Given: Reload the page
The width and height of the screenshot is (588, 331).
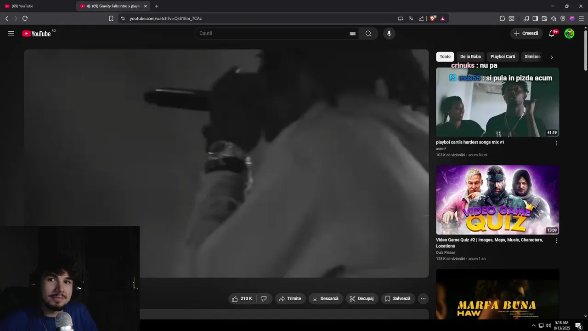Looking at the screenshot, I should pyautogui.click(x=25, y=18).
